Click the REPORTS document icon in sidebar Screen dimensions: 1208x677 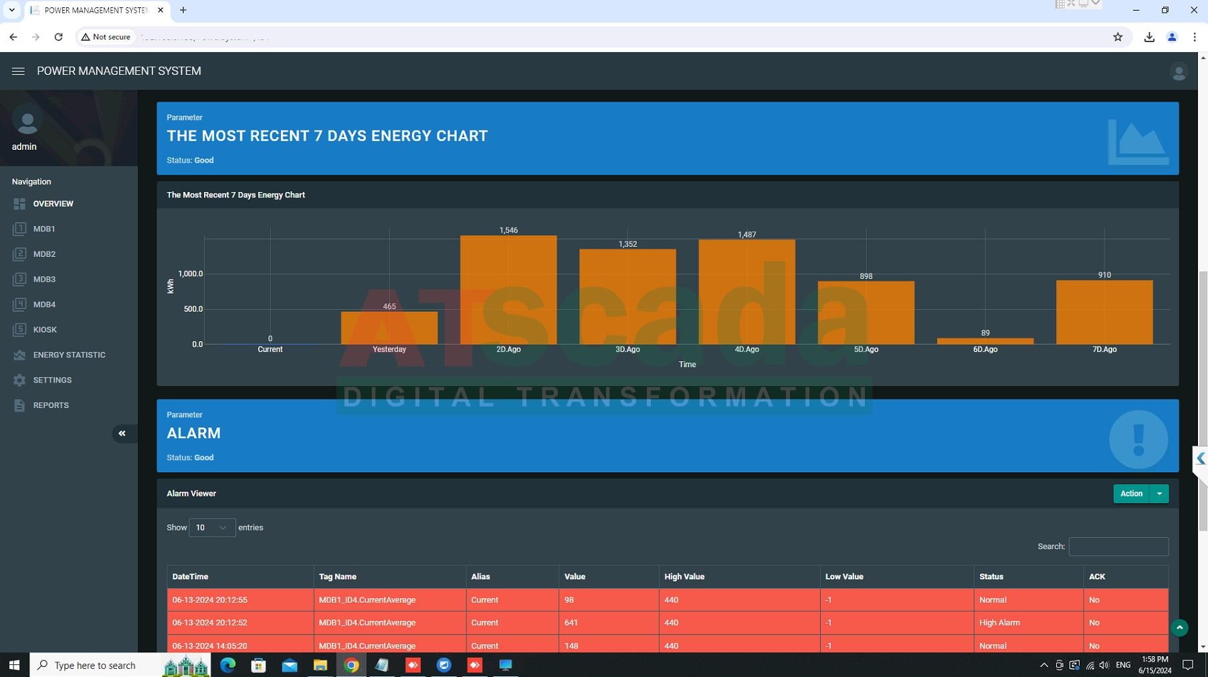[19, 405]
